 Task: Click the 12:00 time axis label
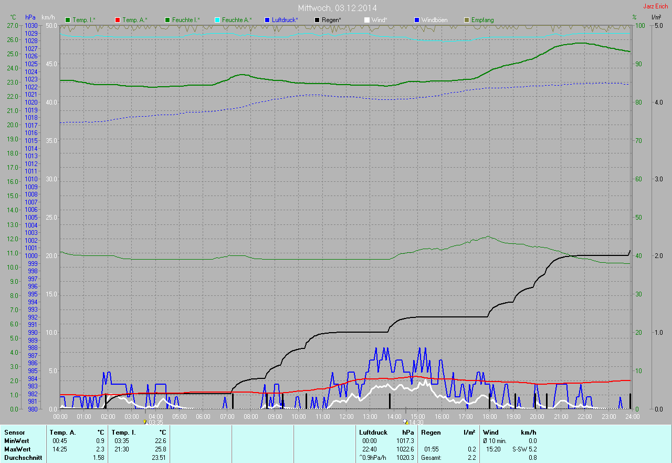[346, 416]
